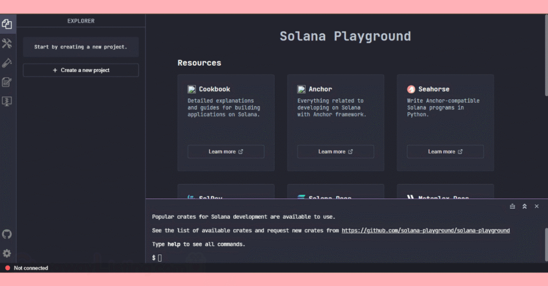Screen dimensions: 548x286
Task: Click the Seahorse card title
Action: [x=433, y=89]
